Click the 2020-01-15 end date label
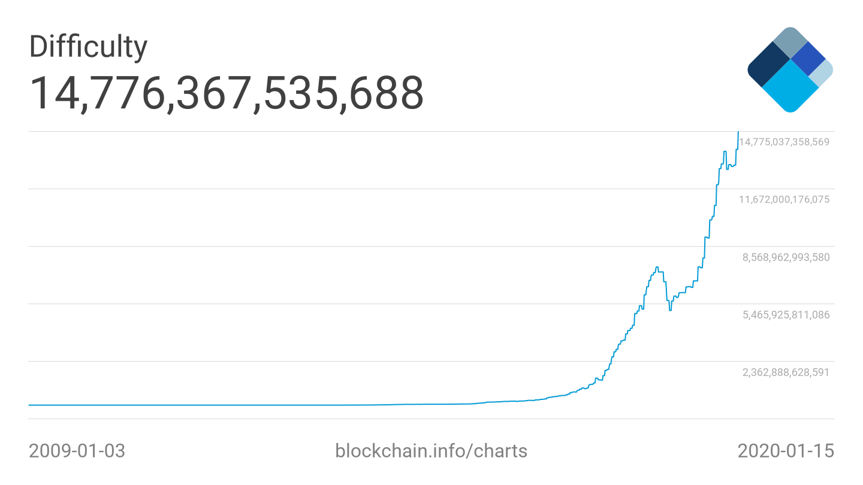 [785, 450]
